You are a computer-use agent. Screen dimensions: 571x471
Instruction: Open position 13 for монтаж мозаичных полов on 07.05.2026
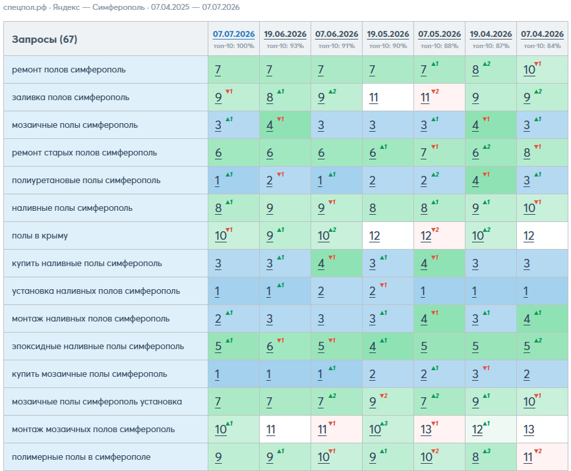click(x=426, y=429)
